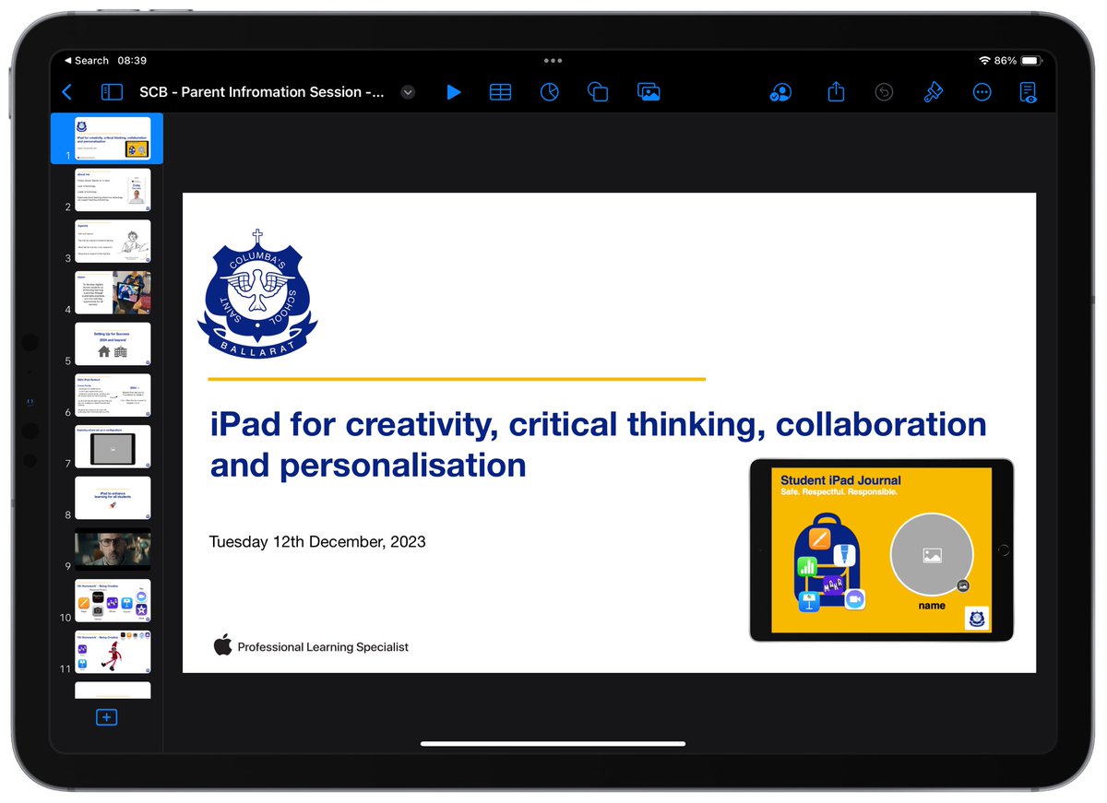This screenshot has height=803, width=1107.
Task: Select the date 'Tuesday 12th December, 2023'
Action: tap(317, 541)
